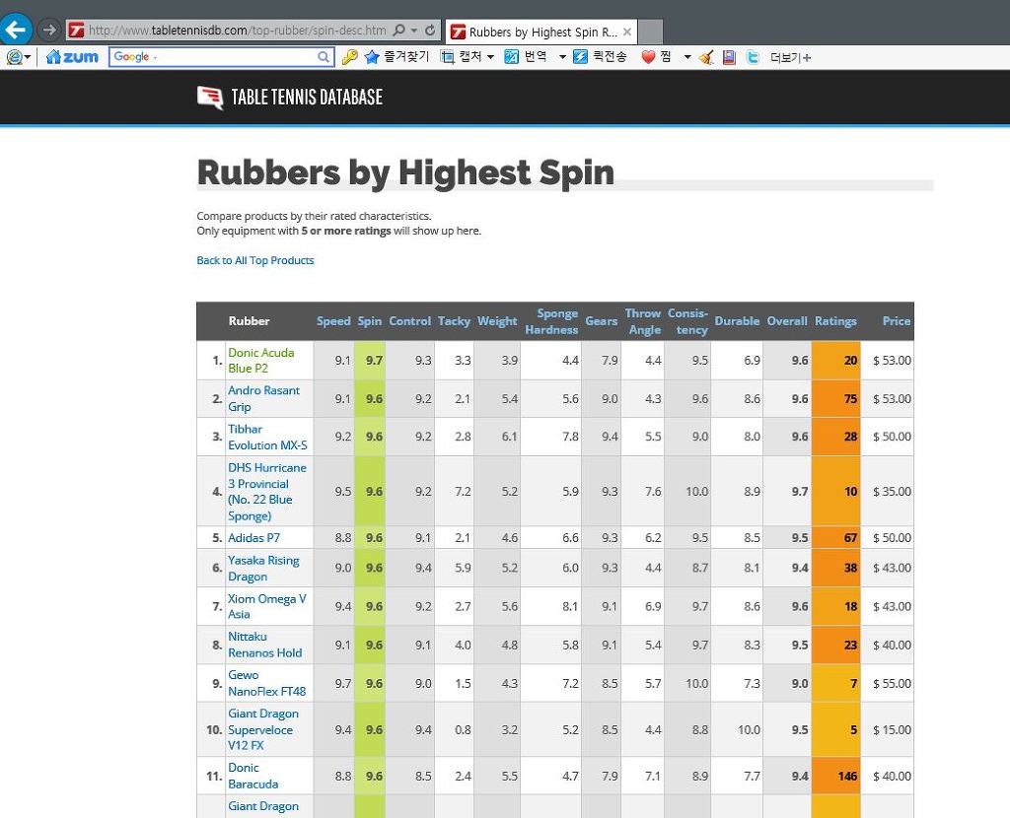Open Yasaka Rising Dragon rubber page

(263, 569)
